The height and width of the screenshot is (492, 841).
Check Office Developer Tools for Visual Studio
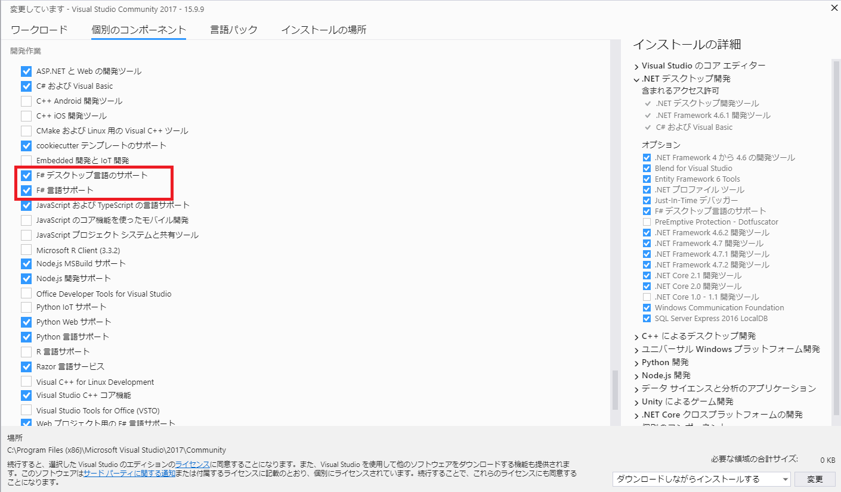pyautogui.click(x=26, y=293)
